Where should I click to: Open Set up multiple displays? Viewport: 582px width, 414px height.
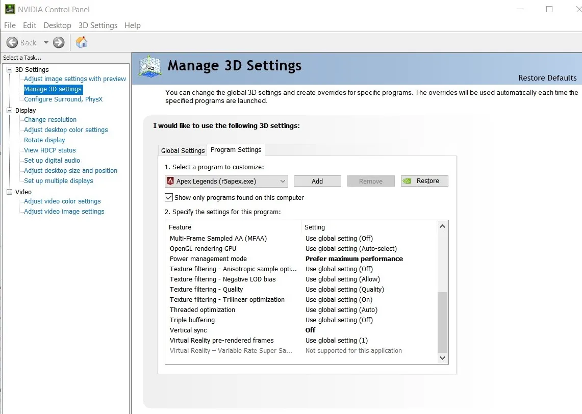tap(59, 181)
